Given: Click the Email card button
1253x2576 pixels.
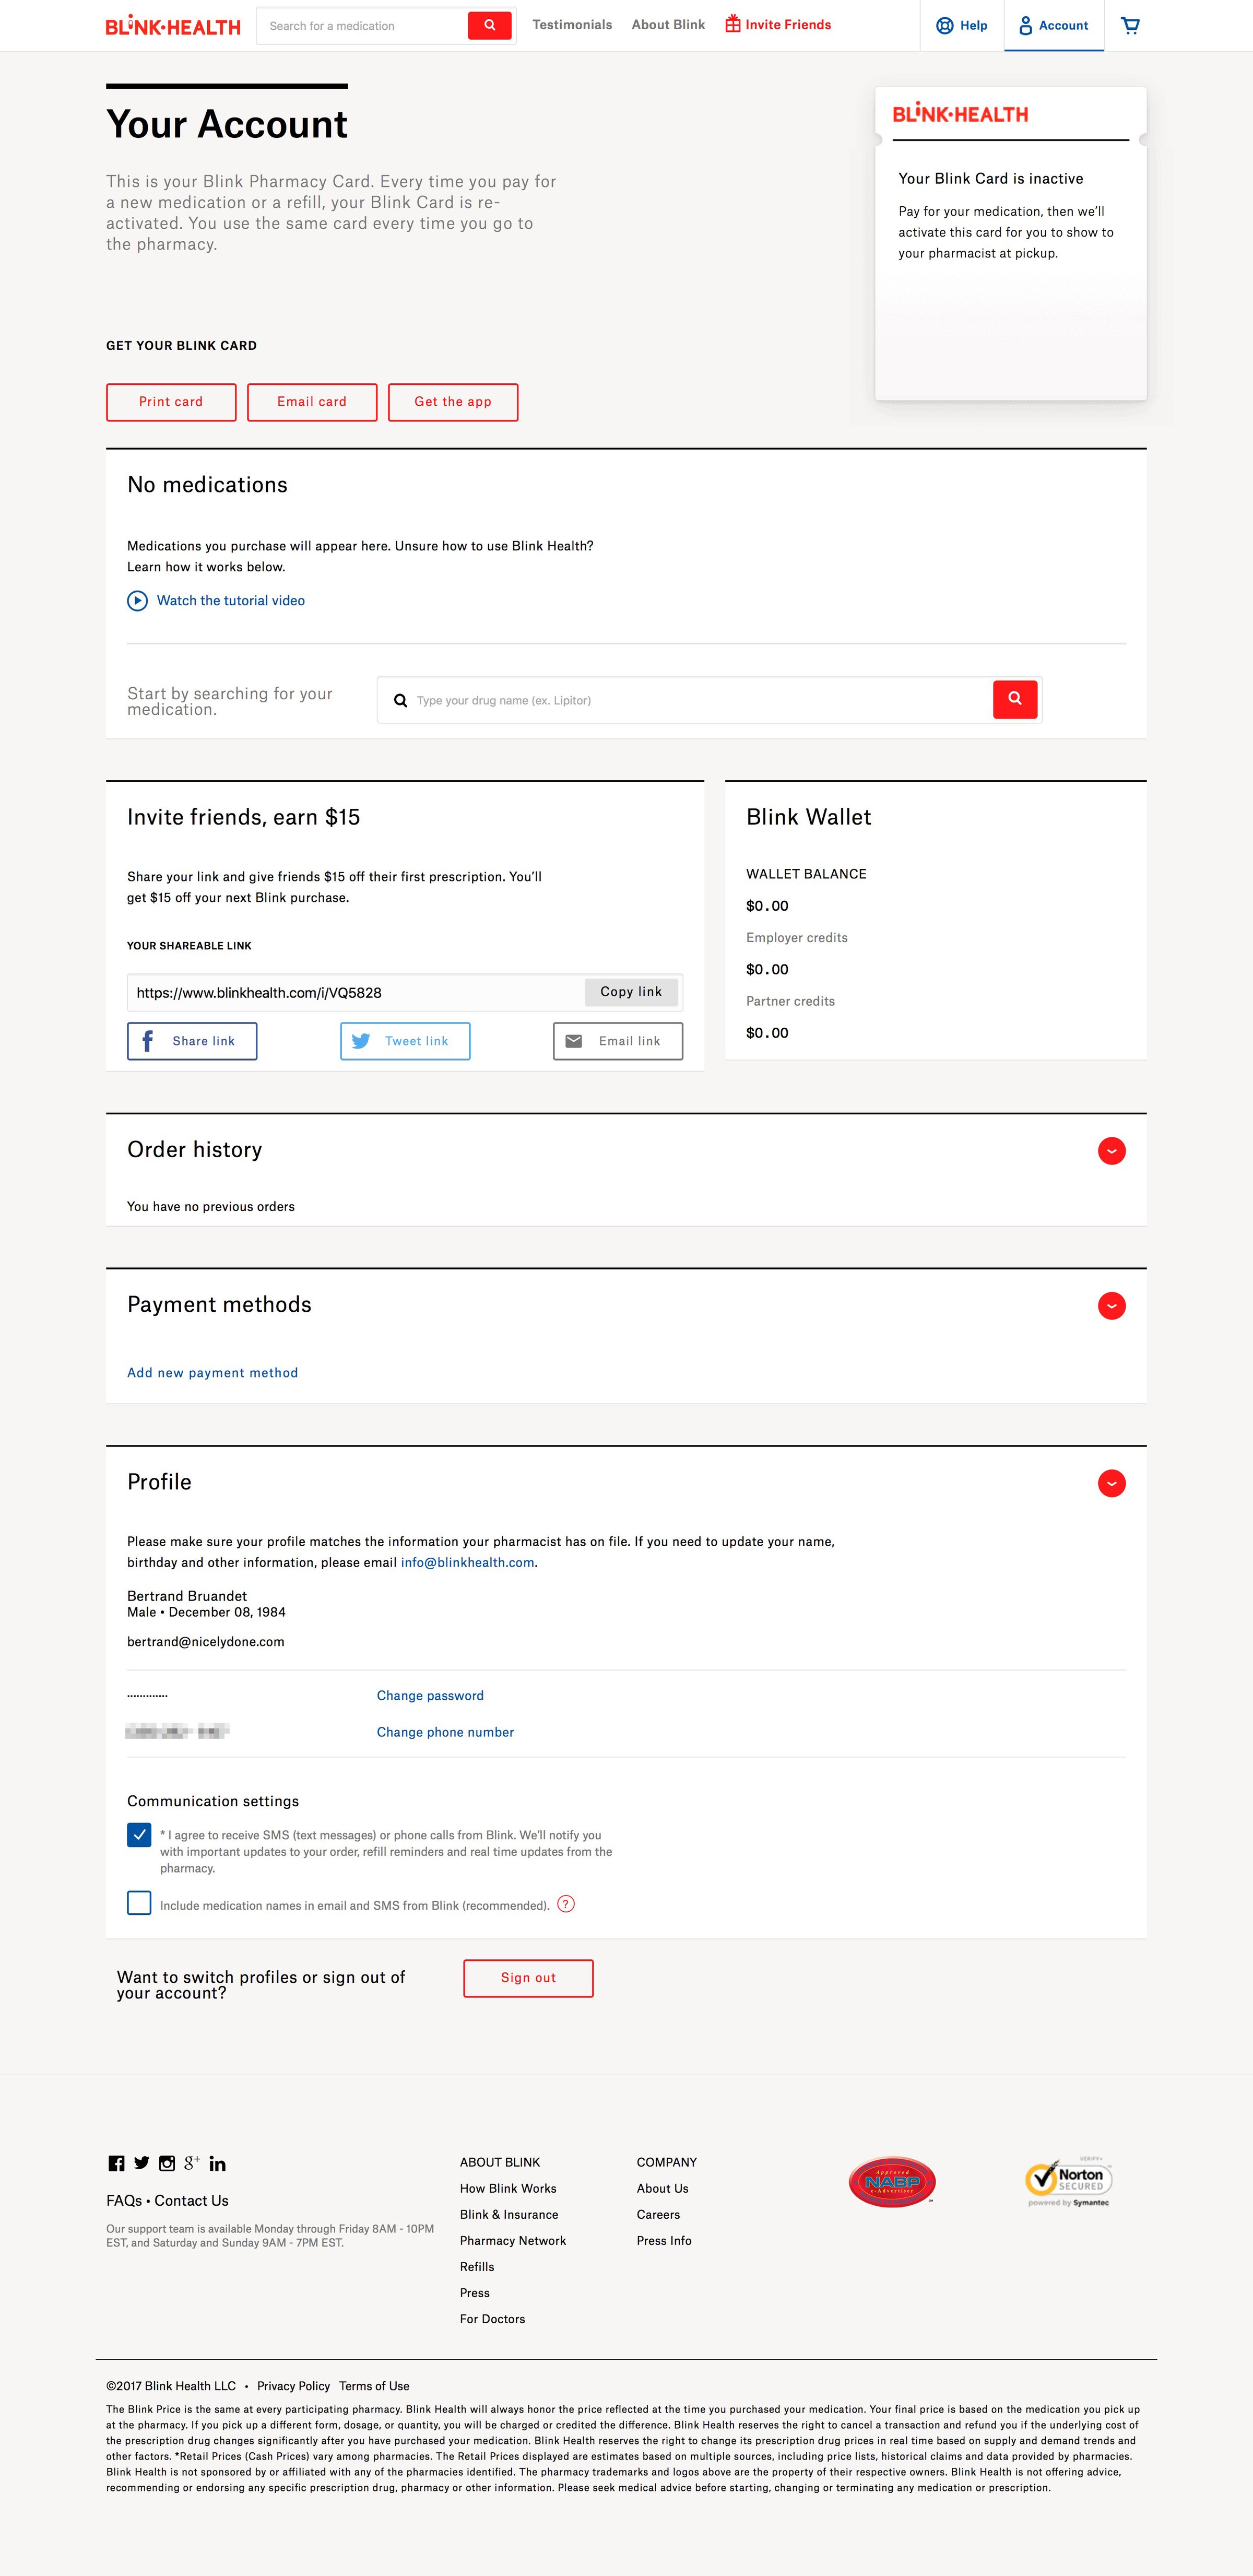Looking at the screenshot, I should 312,402.
